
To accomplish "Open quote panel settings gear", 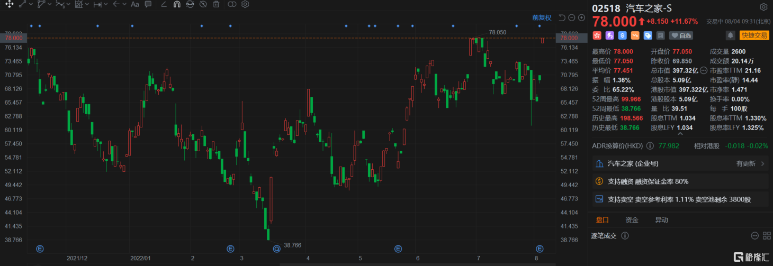I will click(x=763, y=7).
